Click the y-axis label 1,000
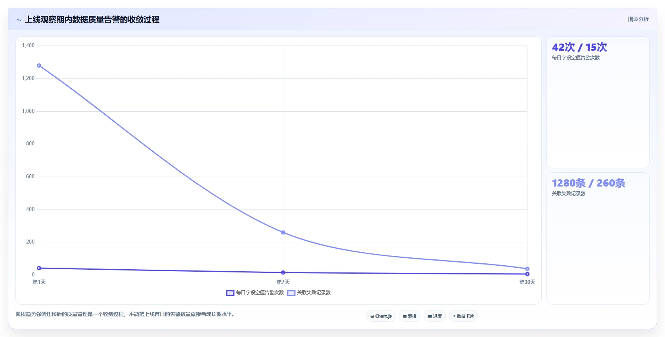Viewport: 665px width, 337px height. 28,111
